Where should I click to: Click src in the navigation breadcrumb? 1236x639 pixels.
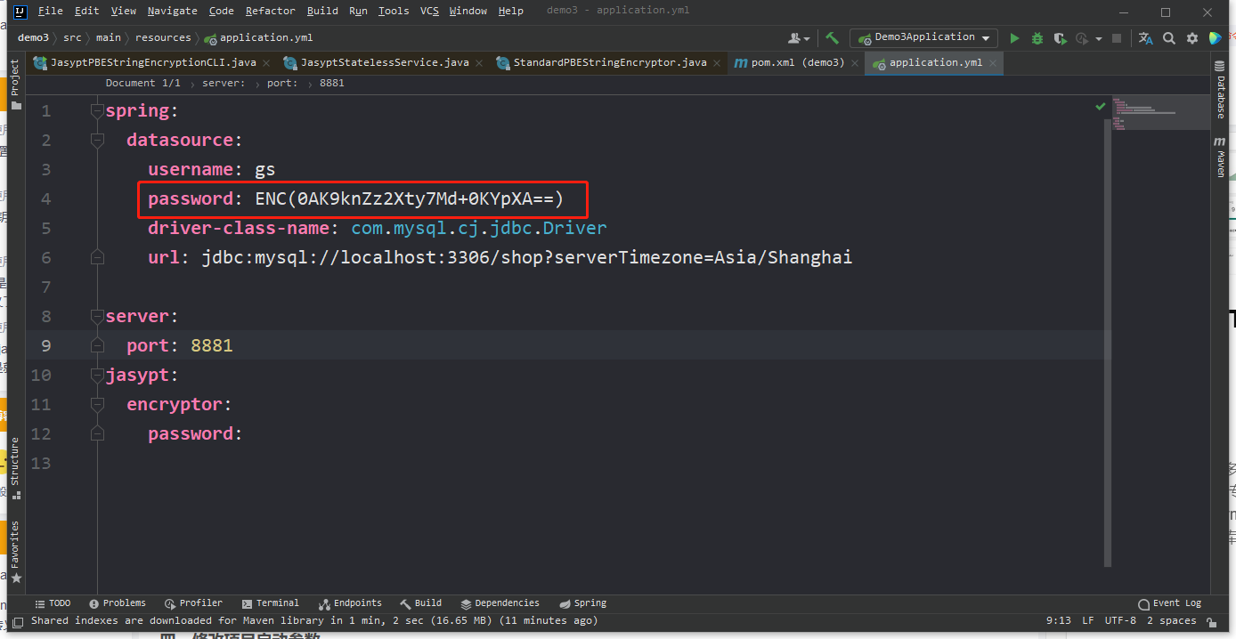72,38
